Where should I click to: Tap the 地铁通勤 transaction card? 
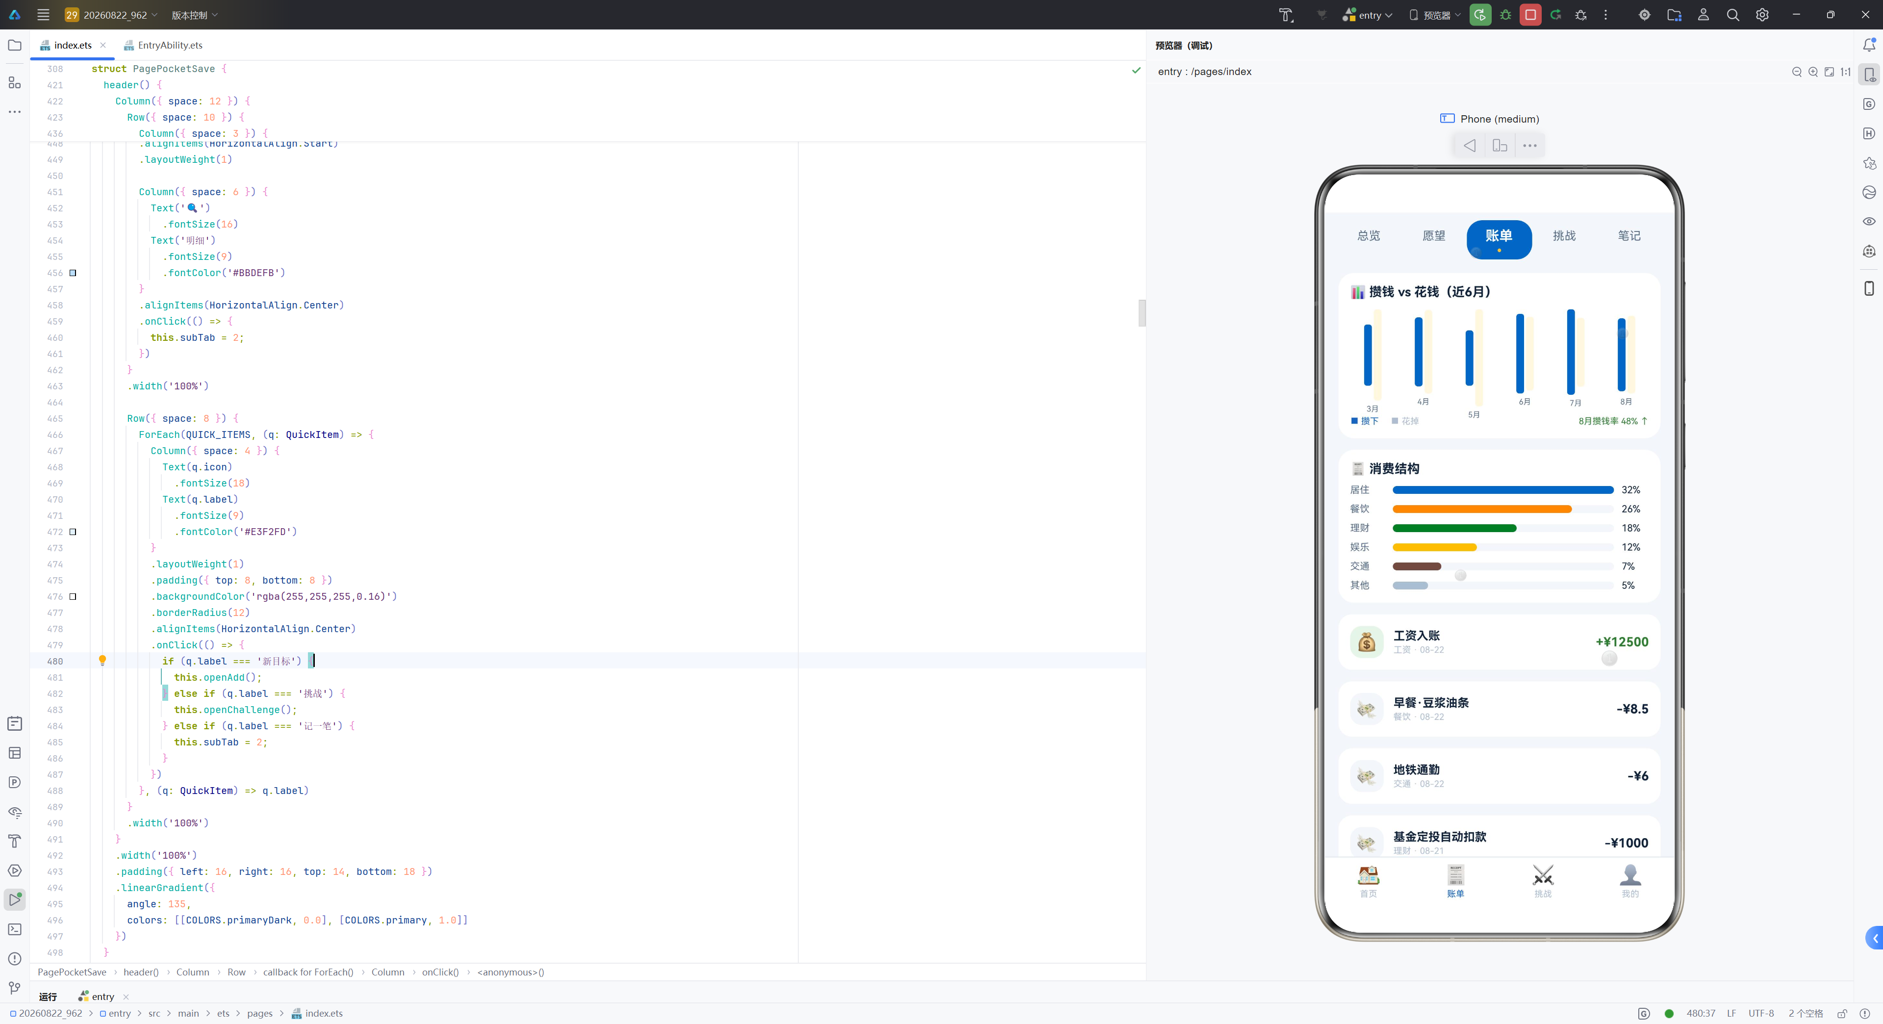point(1499,776)
